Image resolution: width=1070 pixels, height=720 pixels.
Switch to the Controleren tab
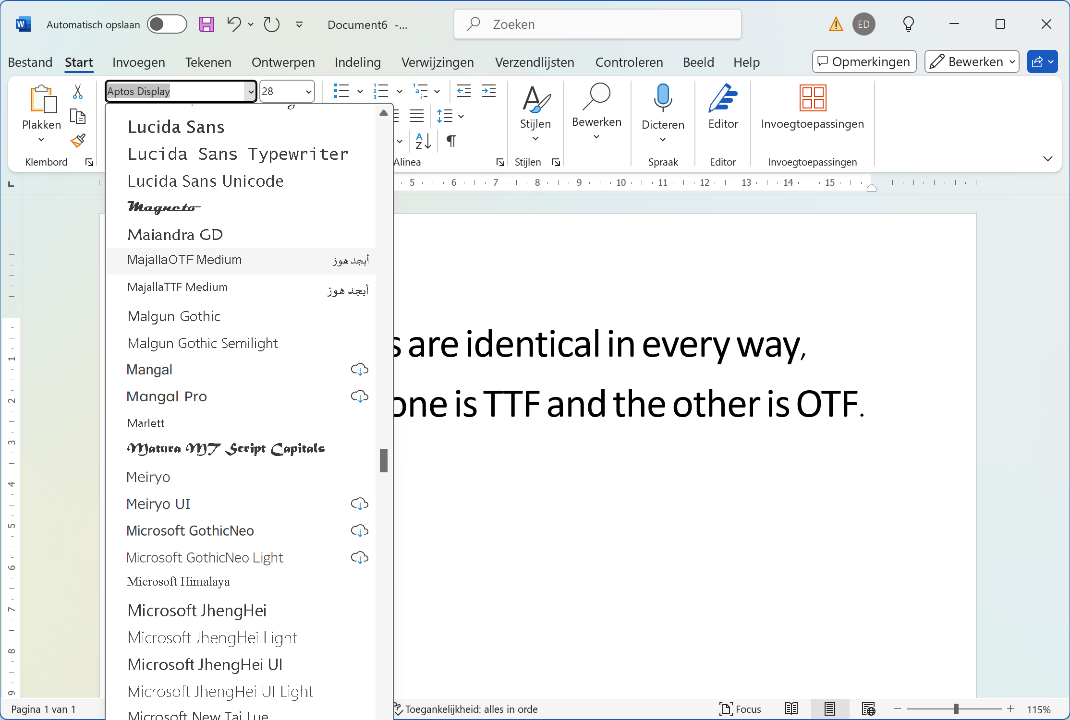tap(629, 62)
